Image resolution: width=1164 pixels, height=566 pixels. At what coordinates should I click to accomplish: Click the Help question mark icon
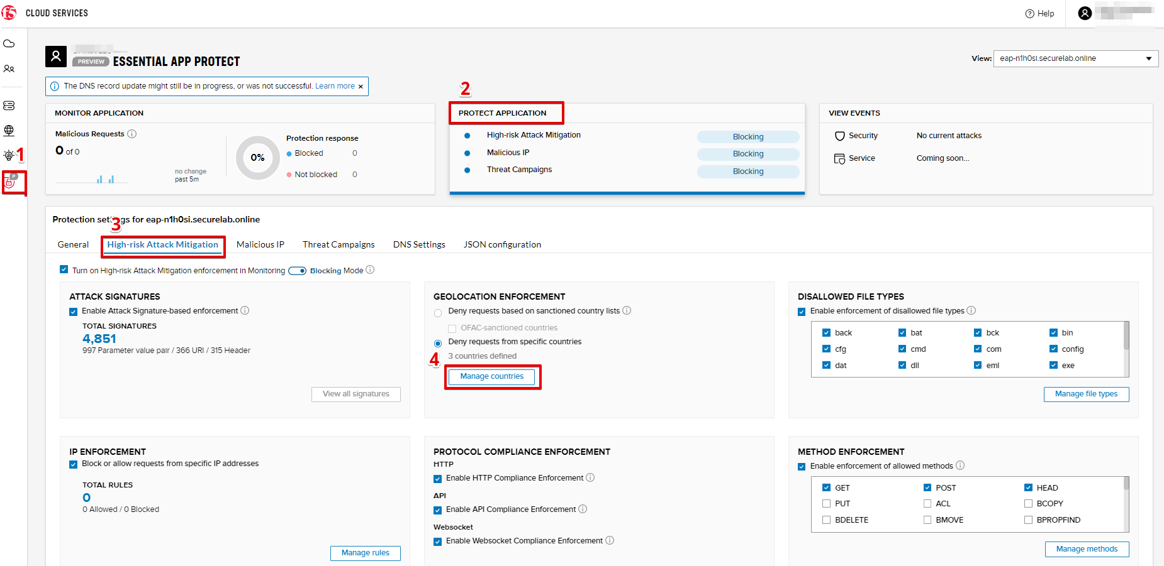(1029, 14)
